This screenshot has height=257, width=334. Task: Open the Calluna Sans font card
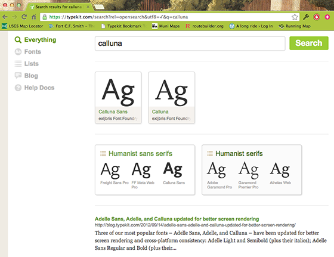118,98
